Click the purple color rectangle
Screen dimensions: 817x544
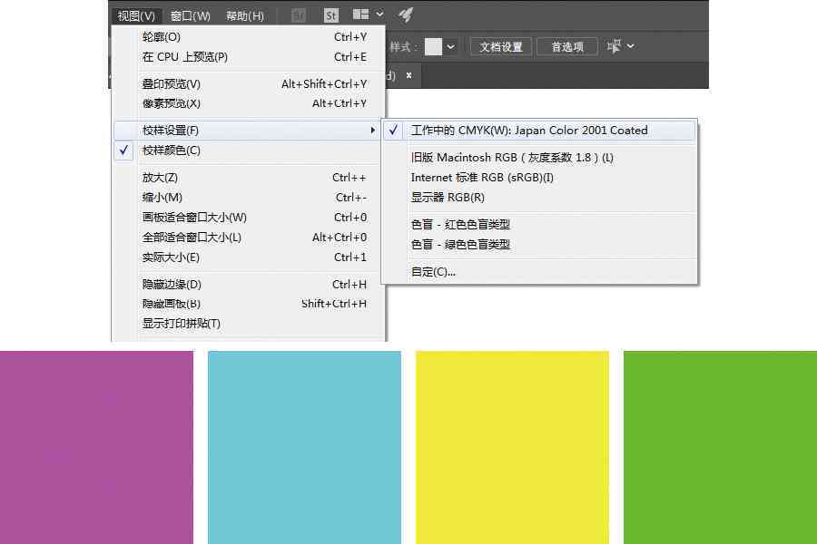click(x=96, y=447)
